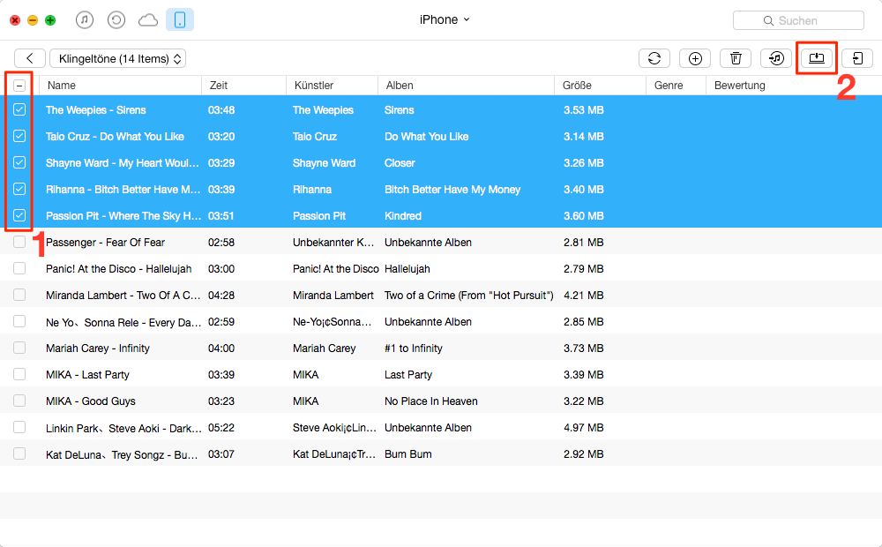The width and height of the screenshot is (882, 547).
Task: Click the album 'Last Party'
Action: click(x=408, y=375)
